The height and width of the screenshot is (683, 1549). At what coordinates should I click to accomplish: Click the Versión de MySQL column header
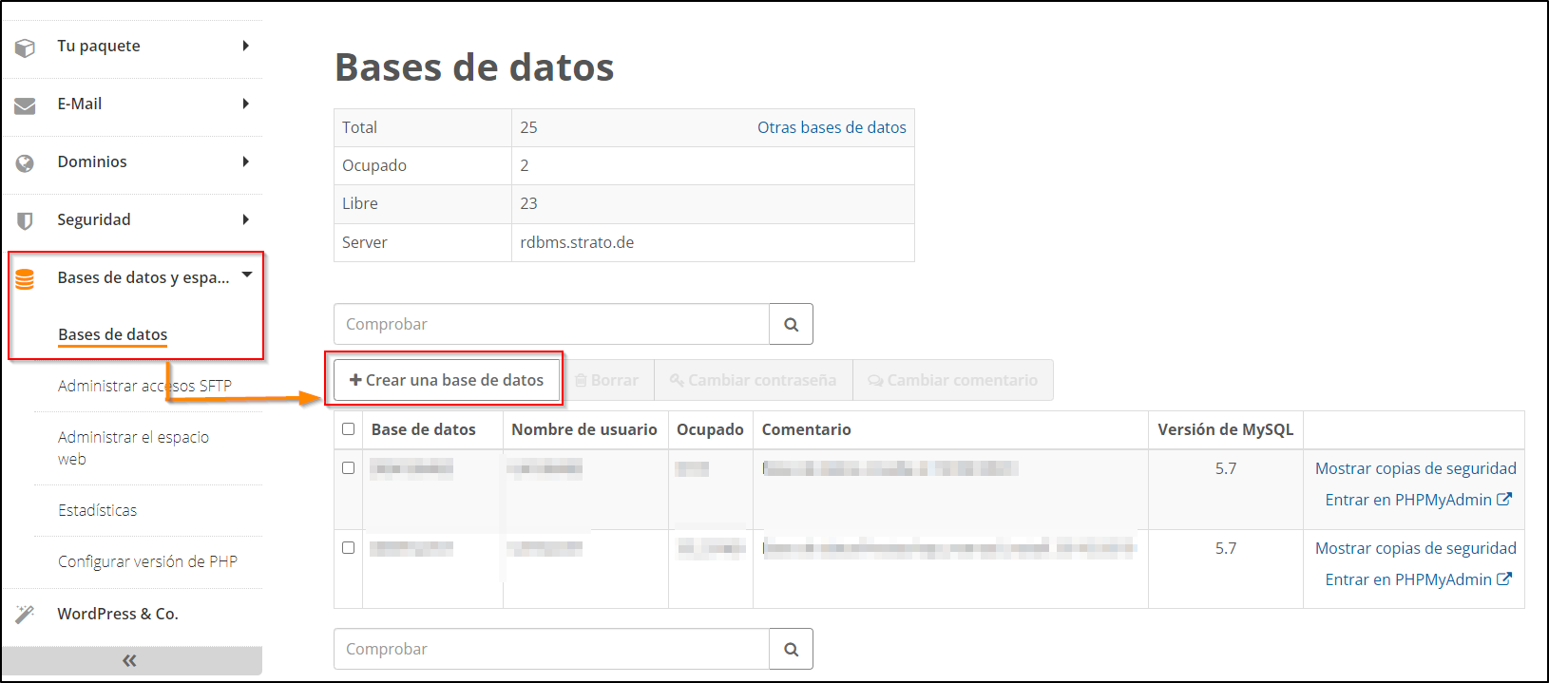click(1225, 429)
